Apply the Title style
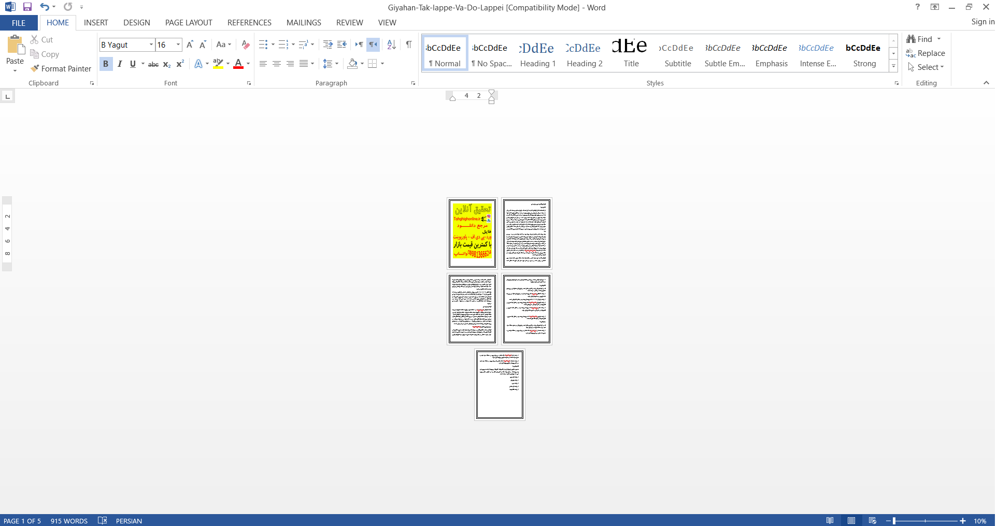The height and width of the screenshot is (526, 997). point(631,53)
